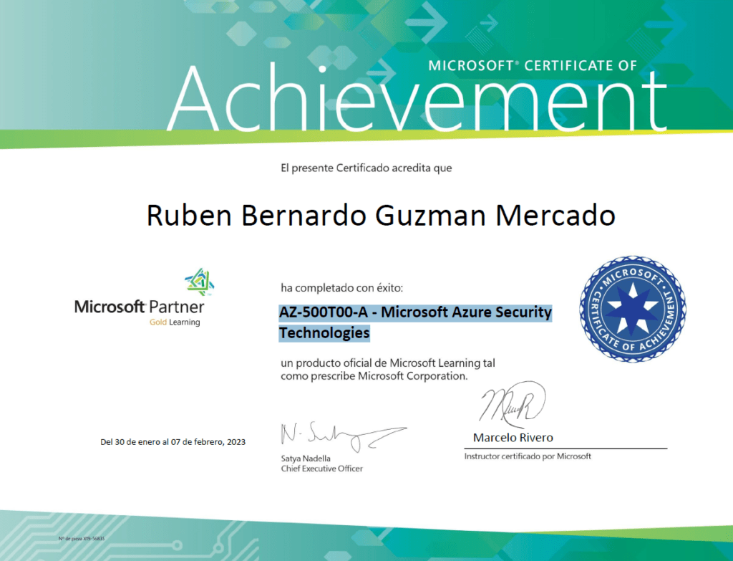Click the Chief Executive Officer title
The width and height of the screenshot is (733, 561).
(321, 469)
